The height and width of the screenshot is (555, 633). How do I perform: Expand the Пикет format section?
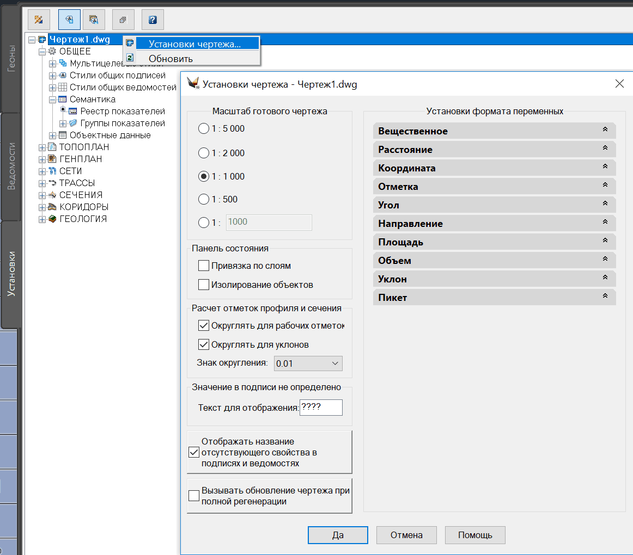[494, 297]
